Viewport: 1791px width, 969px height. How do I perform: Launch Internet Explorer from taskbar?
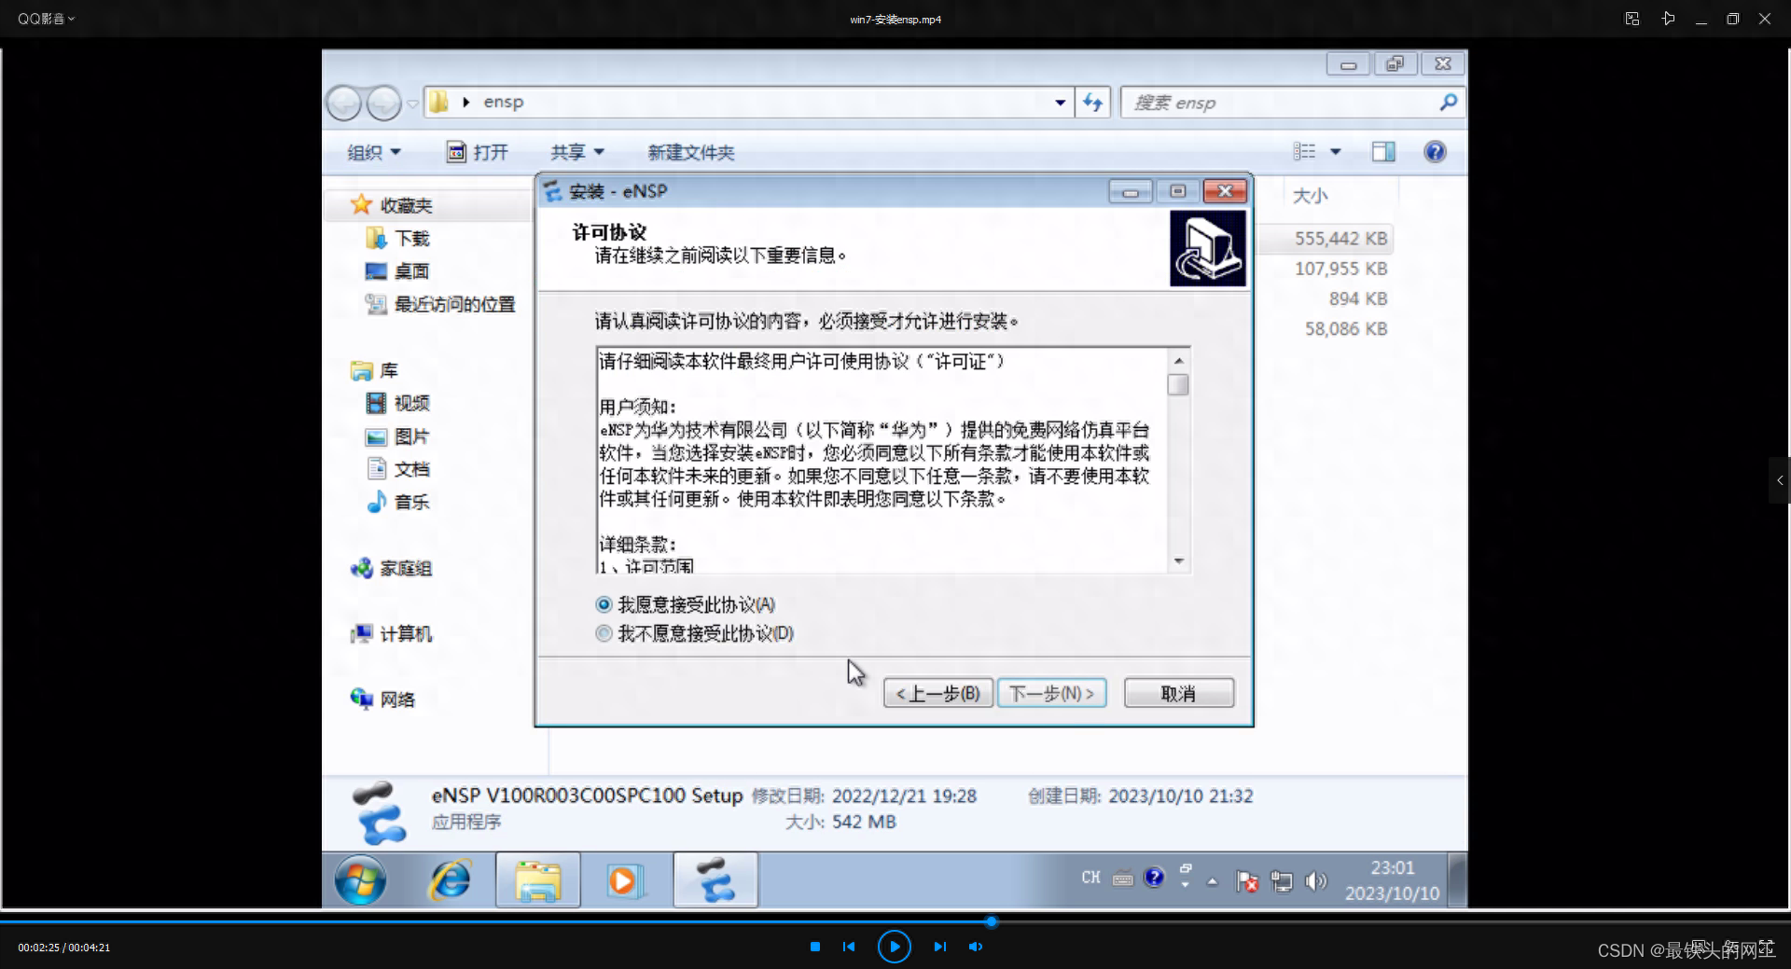click(450, 879)
